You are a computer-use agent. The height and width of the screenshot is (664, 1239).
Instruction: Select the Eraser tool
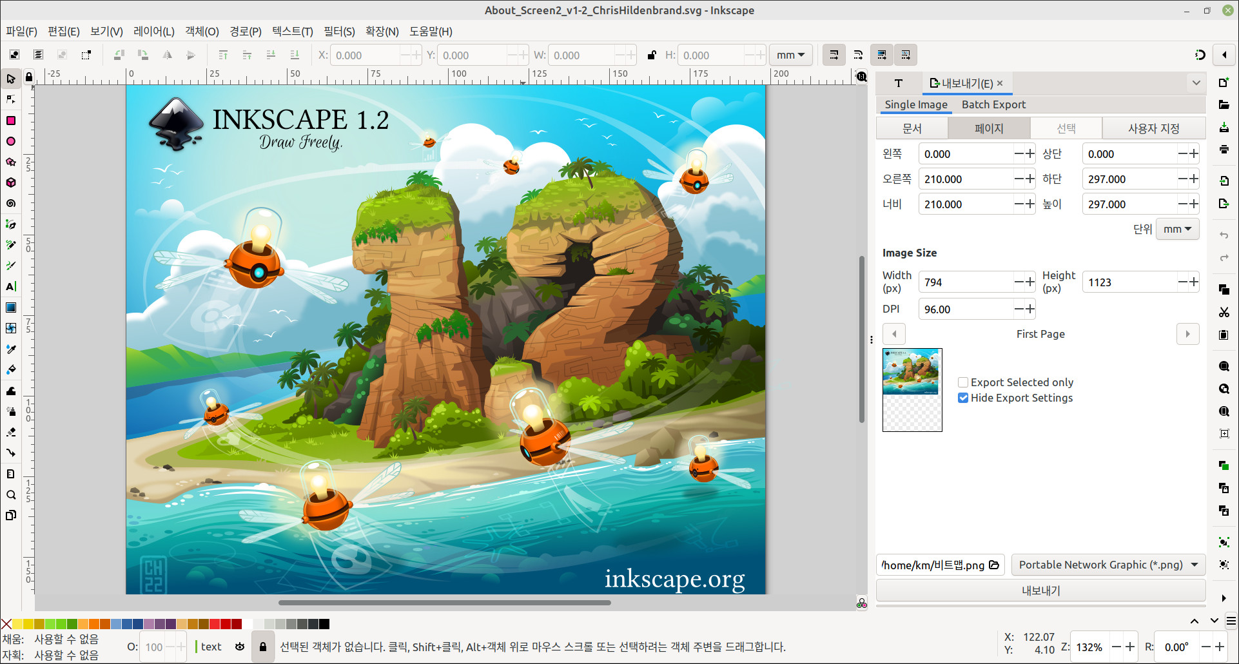point(11,432)
